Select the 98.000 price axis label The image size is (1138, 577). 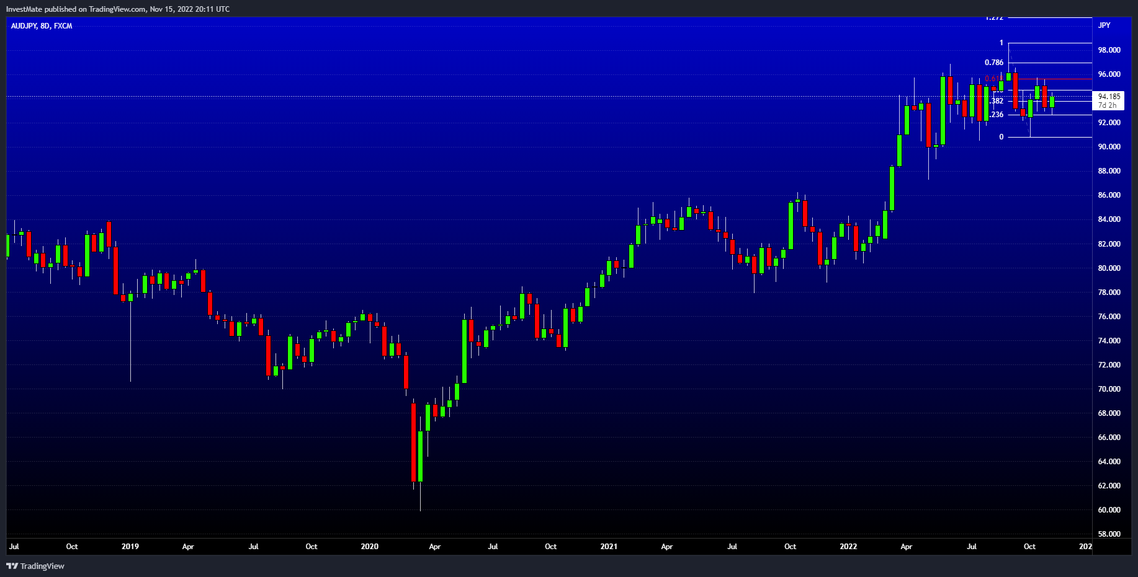click(x=1109, y=50)
